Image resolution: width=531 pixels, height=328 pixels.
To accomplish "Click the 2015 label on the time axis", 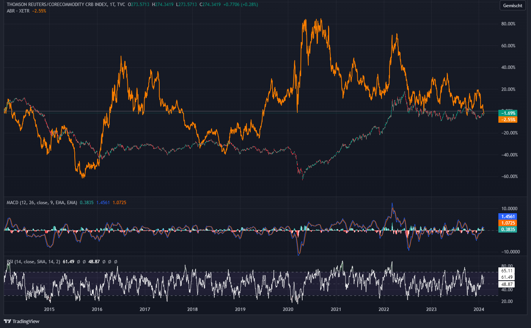I will (49, 309).
